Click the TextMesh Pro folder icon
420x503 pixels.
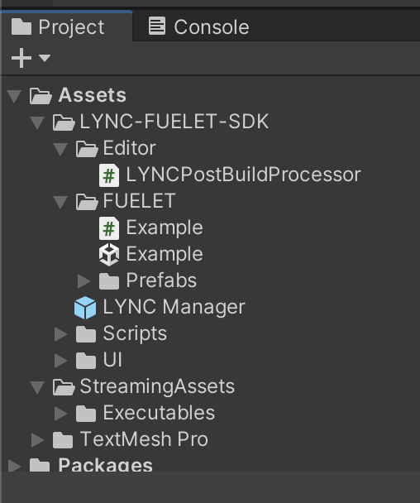click(63, 440)
